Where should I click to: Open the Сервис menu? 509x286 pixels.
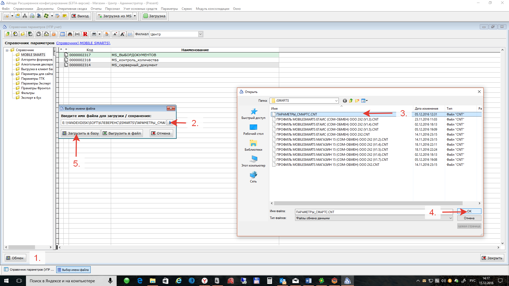(x=187, y=9)
